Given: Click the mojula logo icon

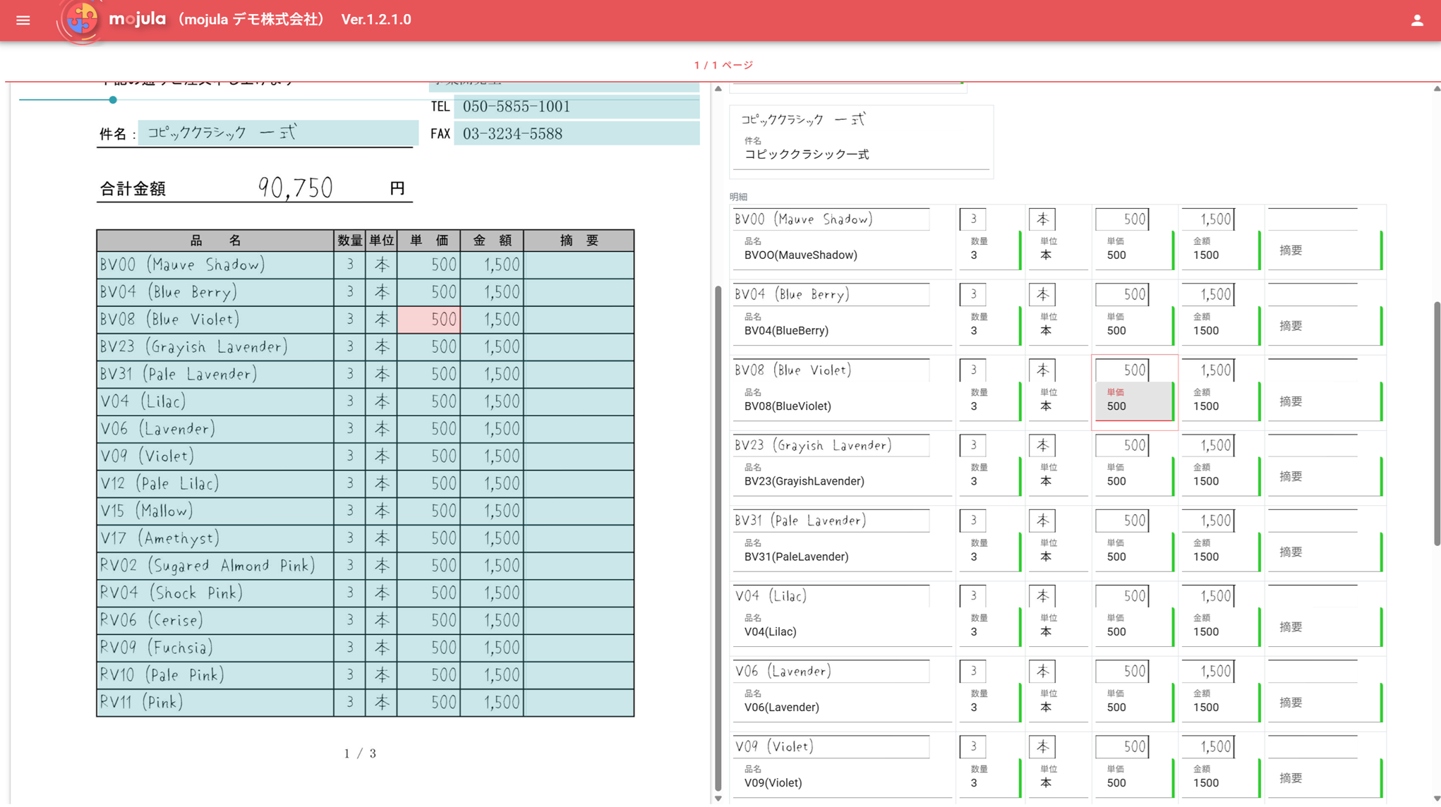Looking at the screenshot, I should coord(82,20).
